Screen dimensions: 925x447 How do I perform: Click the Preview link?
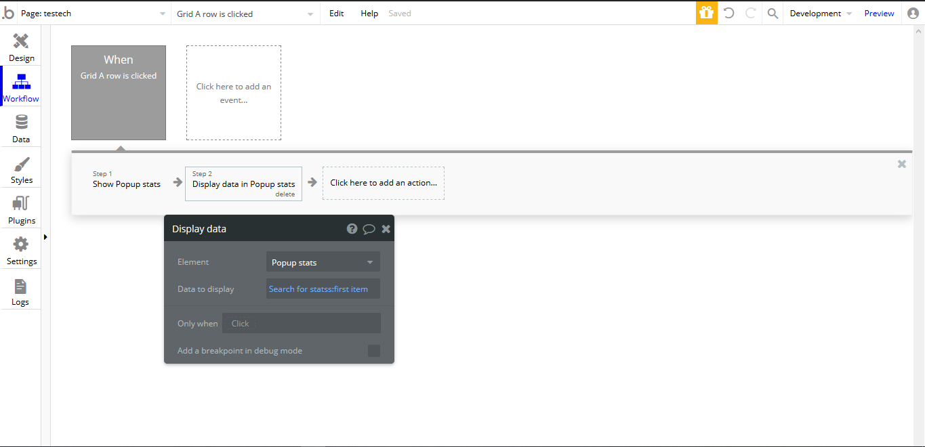[880, 14]
